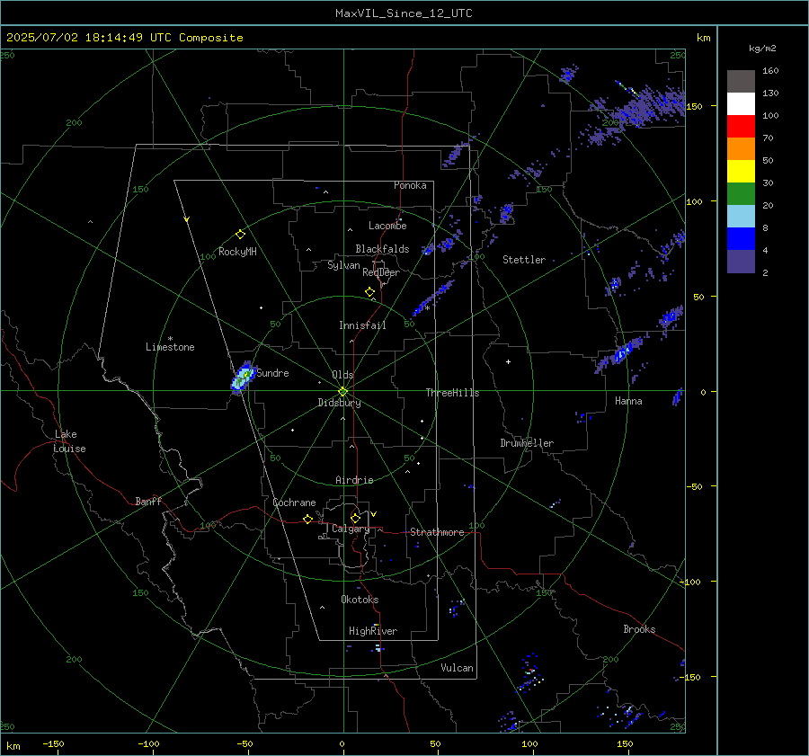The width and height of the screenshot is (809, 756).
Task: Click the yellow diamond marker near Cochrane
Action: pos(307,520)
